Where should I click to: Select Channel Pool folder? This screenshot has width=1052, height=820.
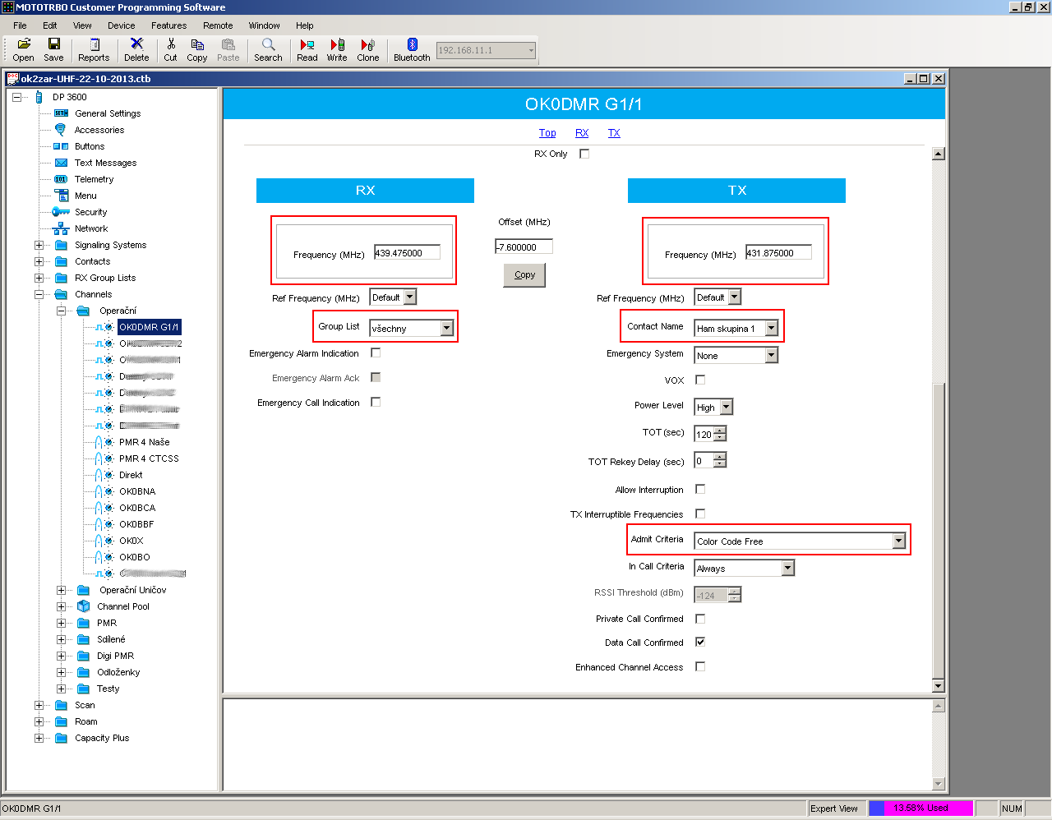click(x=123, y=606)
